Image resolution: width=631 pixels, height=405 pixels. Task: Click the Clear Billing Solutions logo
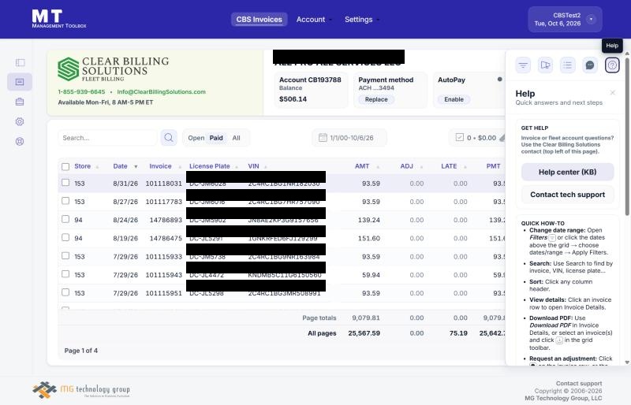click(x=113, y=69)
